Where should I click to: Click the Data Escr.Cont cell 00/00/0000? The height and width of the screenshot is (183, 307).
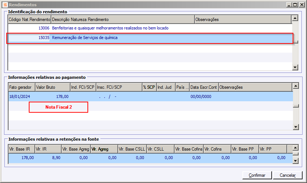tap(201, 96)
